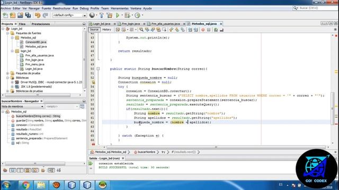
Task: Collapse the Bibliotecas node
Action: point(7,78)
